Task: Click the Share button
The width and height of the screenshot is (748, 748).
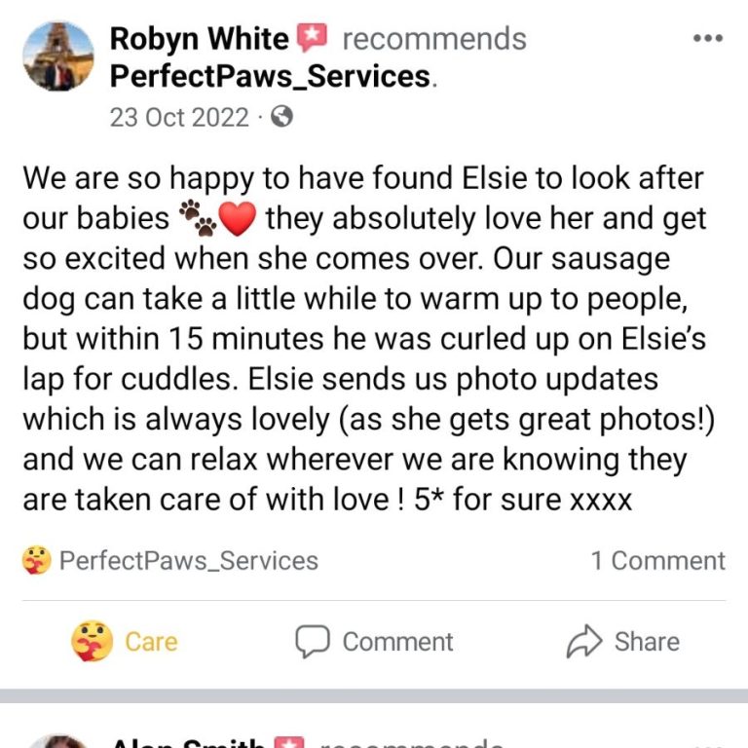Action: click(623, 642)
